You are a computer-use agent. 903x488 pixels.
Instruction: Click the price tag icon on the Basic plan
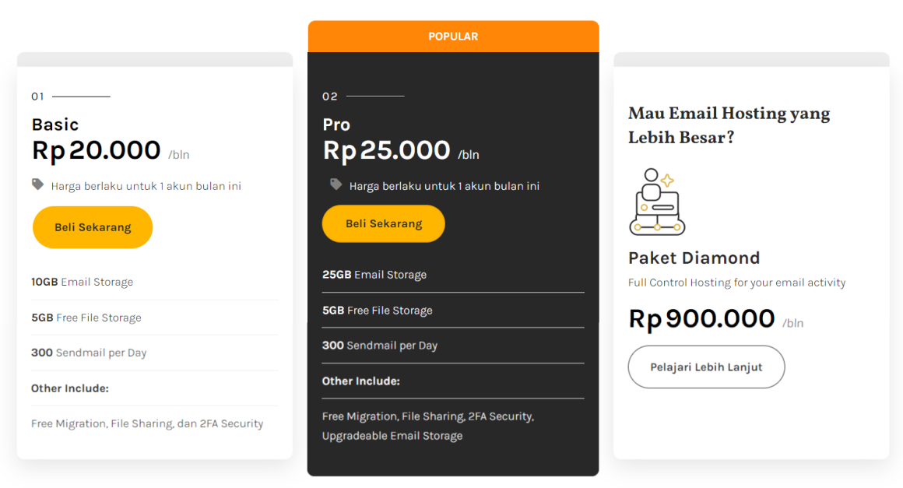pos(37,185)
